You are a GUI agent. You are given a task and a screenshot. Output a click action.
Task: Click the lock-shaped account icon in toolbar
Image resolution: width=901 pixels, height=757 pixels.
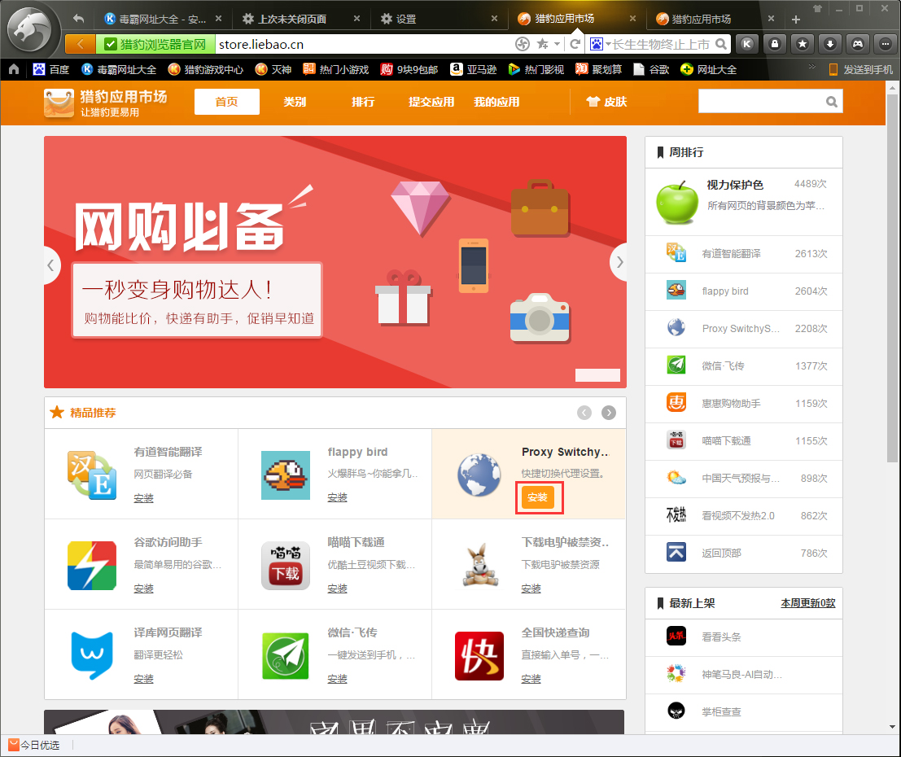pos(774,44)
